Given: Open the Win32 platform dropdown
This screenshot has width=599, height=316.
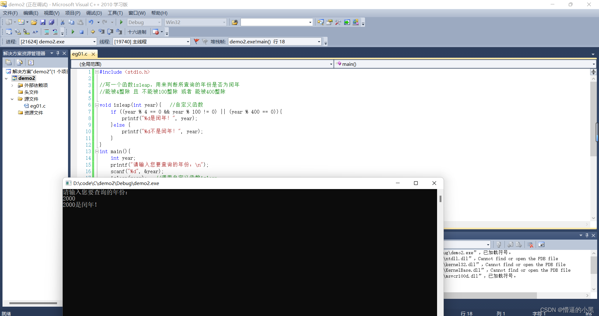Looking at the screenshot, I should pos(196,22).
